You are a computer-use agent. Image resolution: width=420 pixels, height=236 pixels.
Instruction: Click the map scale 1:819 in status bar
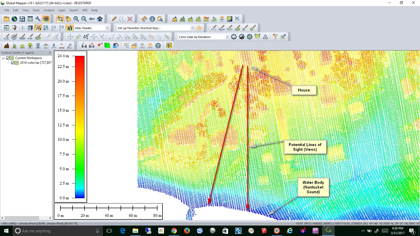299,223
